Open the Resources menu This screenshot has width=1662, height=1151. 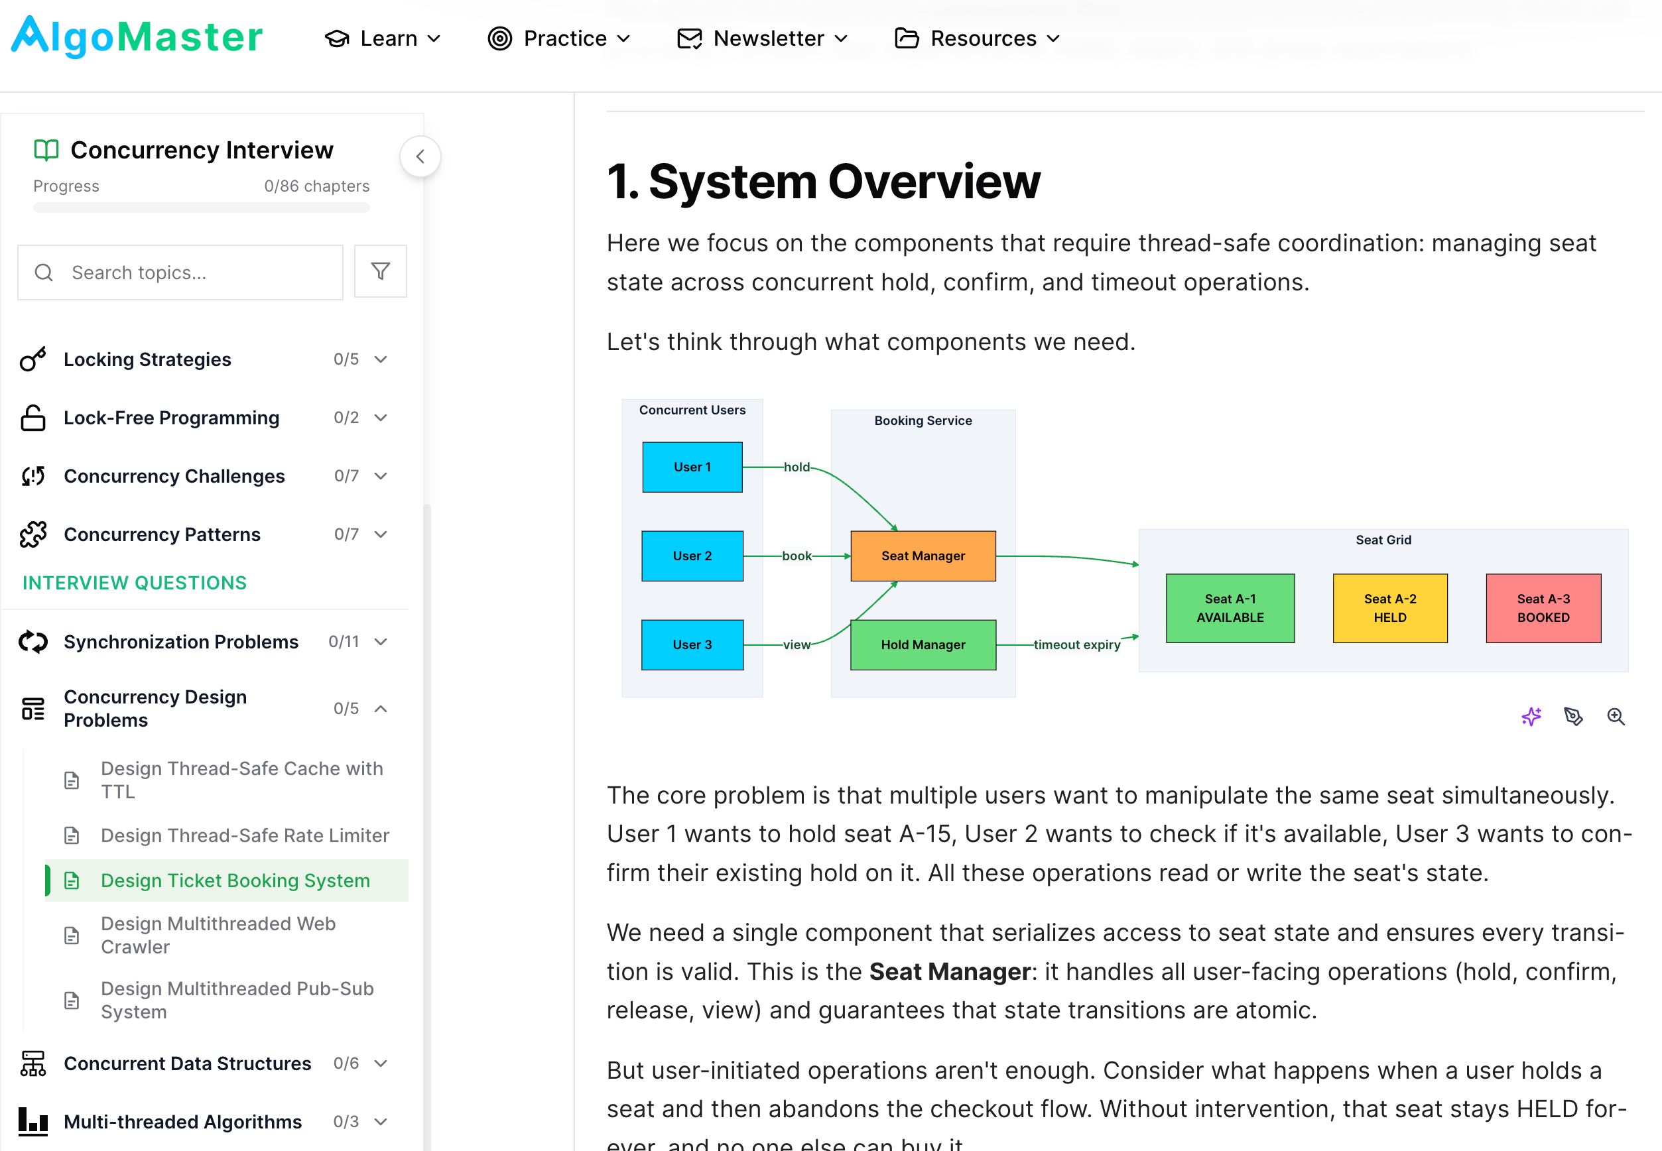pos(978,38)
